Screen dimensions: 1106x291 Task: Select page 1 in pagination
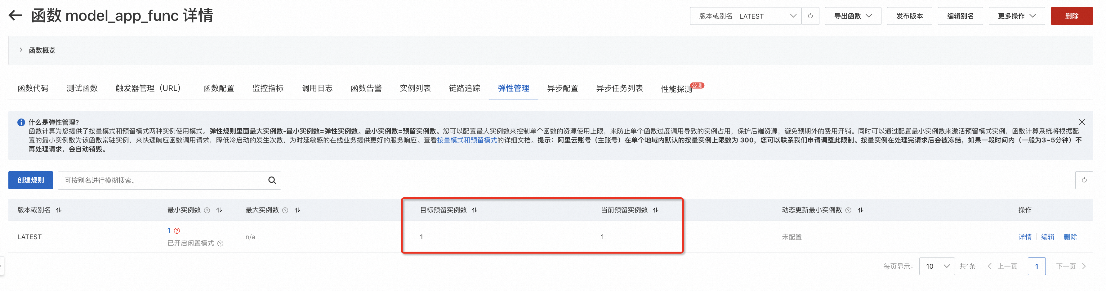point(1037,266)
